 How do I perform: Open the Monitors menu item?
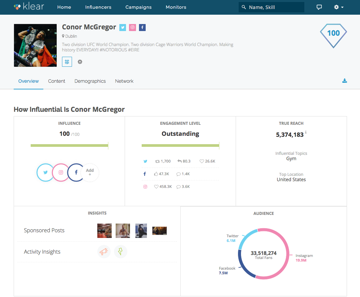pyautogui.click(x=176, y=7)
